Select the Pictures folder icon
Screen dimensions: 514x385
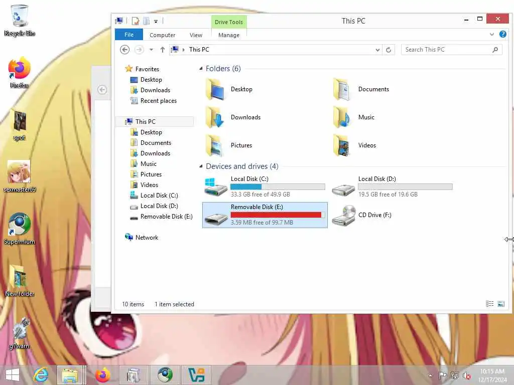click(x=215, y=145)
